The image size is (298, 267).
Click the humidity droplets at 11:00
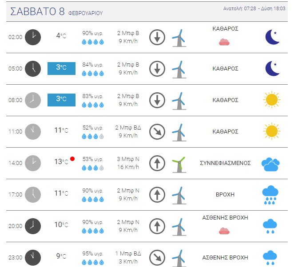point(93,136)
